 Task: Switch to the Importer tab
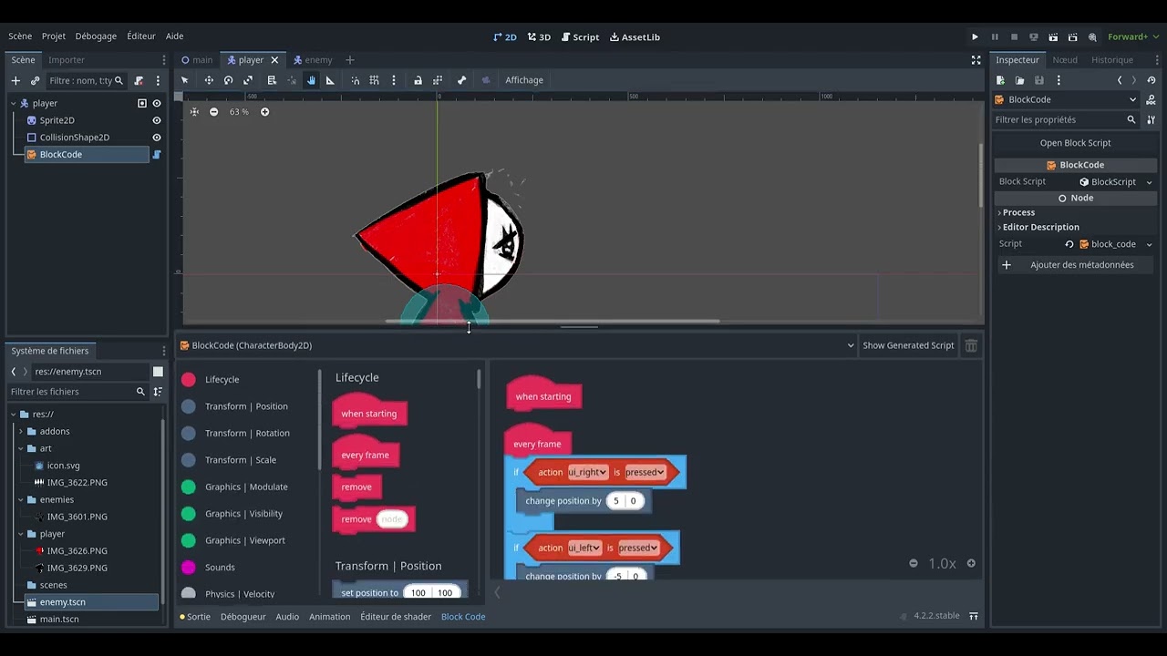67,60
